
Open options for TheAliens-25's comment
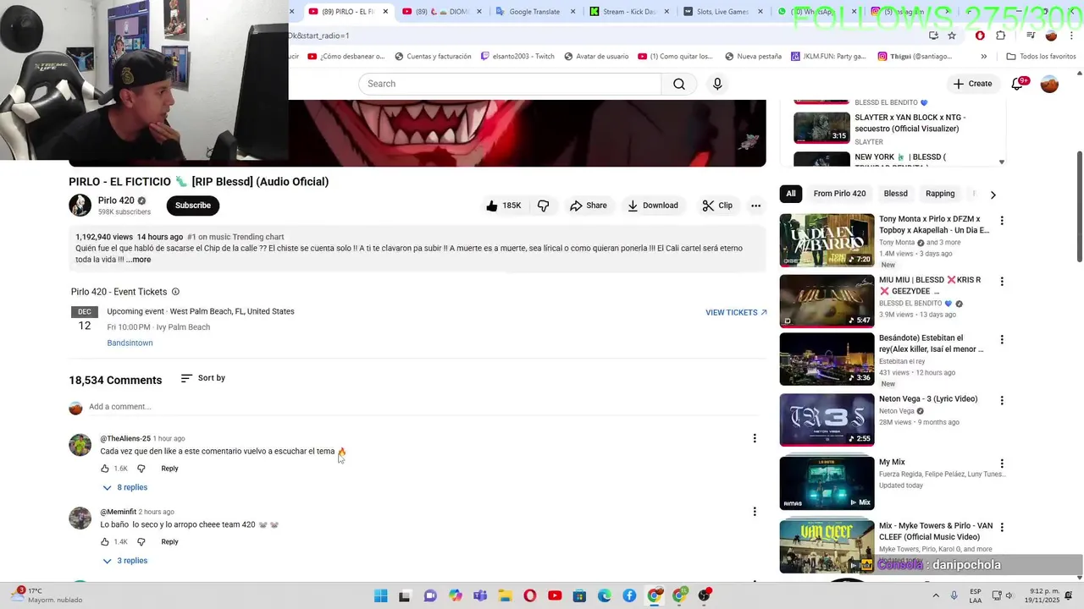(755, 438)
